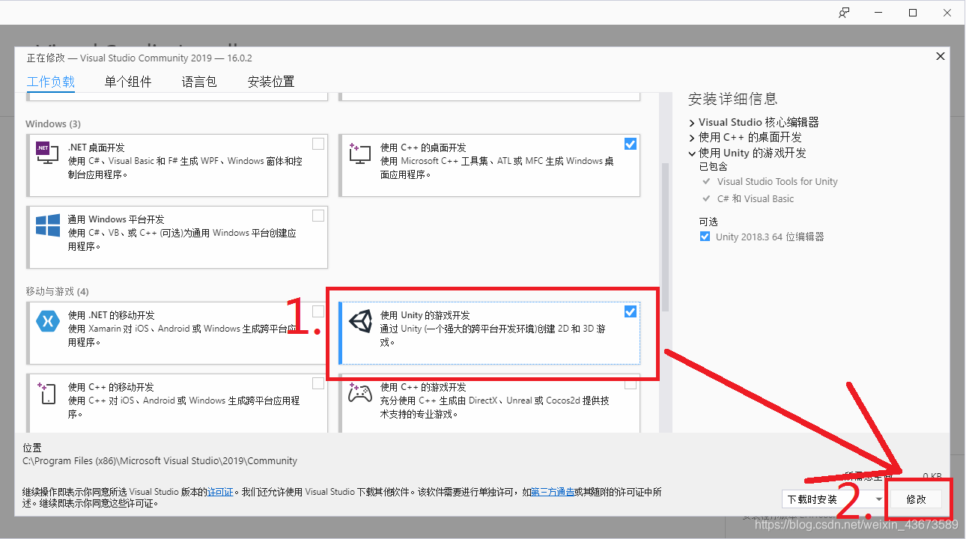Enable the .NET desktop development workload checkbox
This screenshot has width=966, height=539.
click(x=318, y=143)
